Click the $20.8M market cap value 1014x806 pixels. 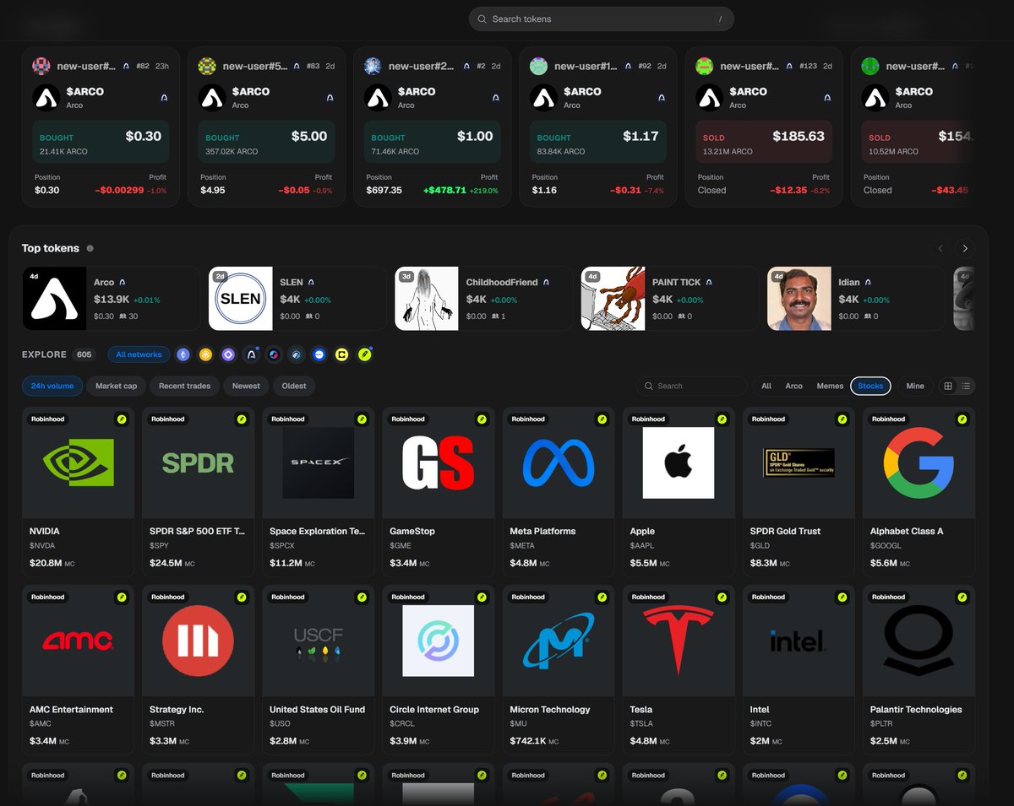point(44,563)
